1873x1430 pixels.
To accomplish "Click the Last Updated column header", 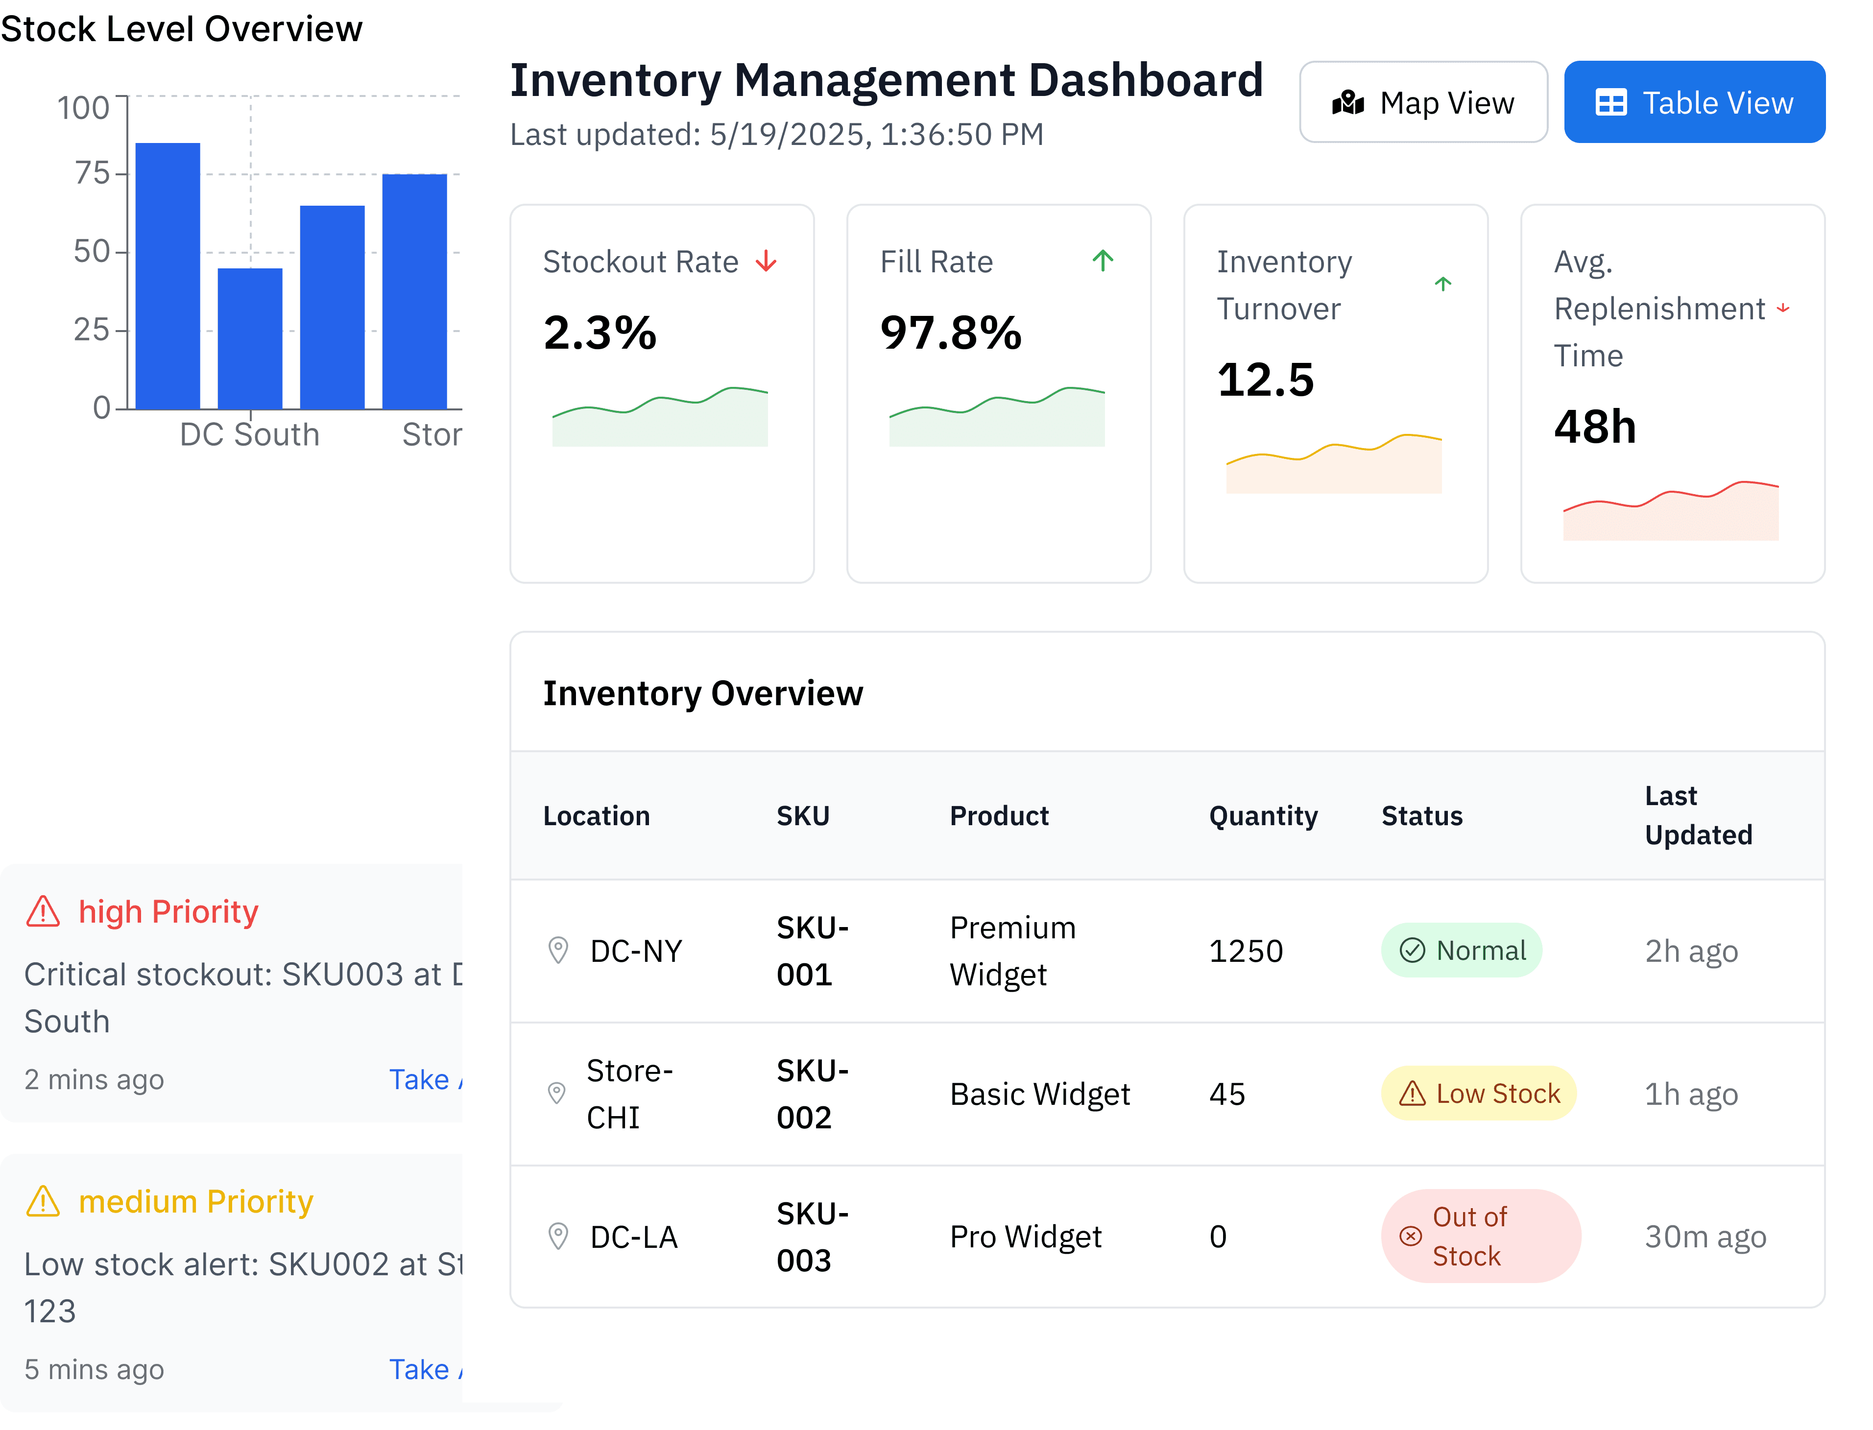I will tap(1698, 815).
